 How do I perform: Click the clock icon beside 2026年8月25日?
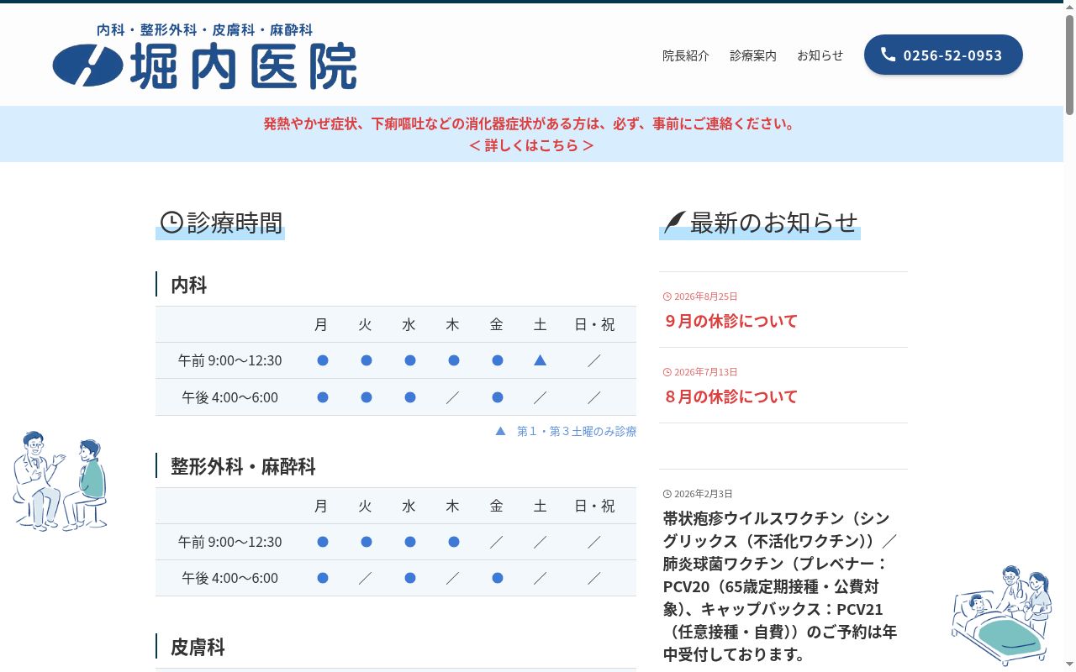(667, 297)
